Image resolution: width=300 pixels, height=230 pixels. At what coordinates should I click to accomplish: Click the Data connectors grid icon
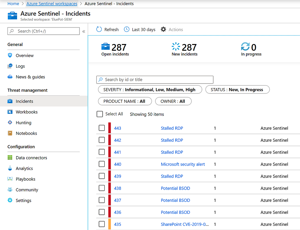[10, 158]
